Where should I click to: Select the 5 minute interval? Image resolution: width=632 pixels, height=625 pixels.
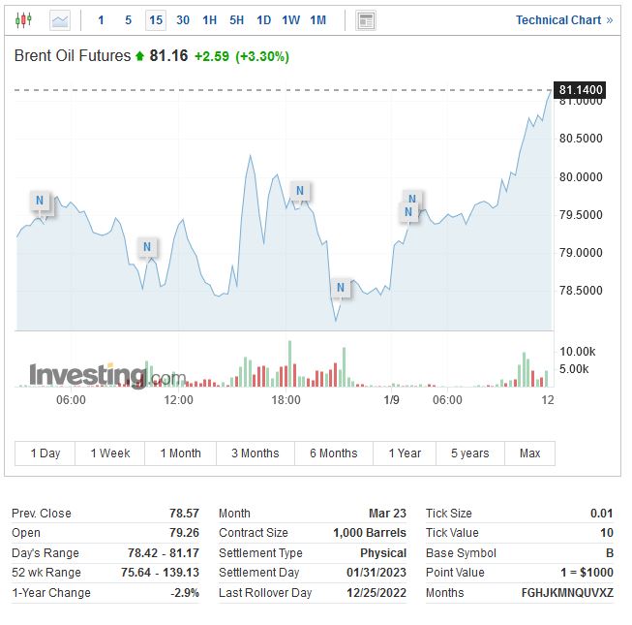pyautogui.click(x=128, y=19)
